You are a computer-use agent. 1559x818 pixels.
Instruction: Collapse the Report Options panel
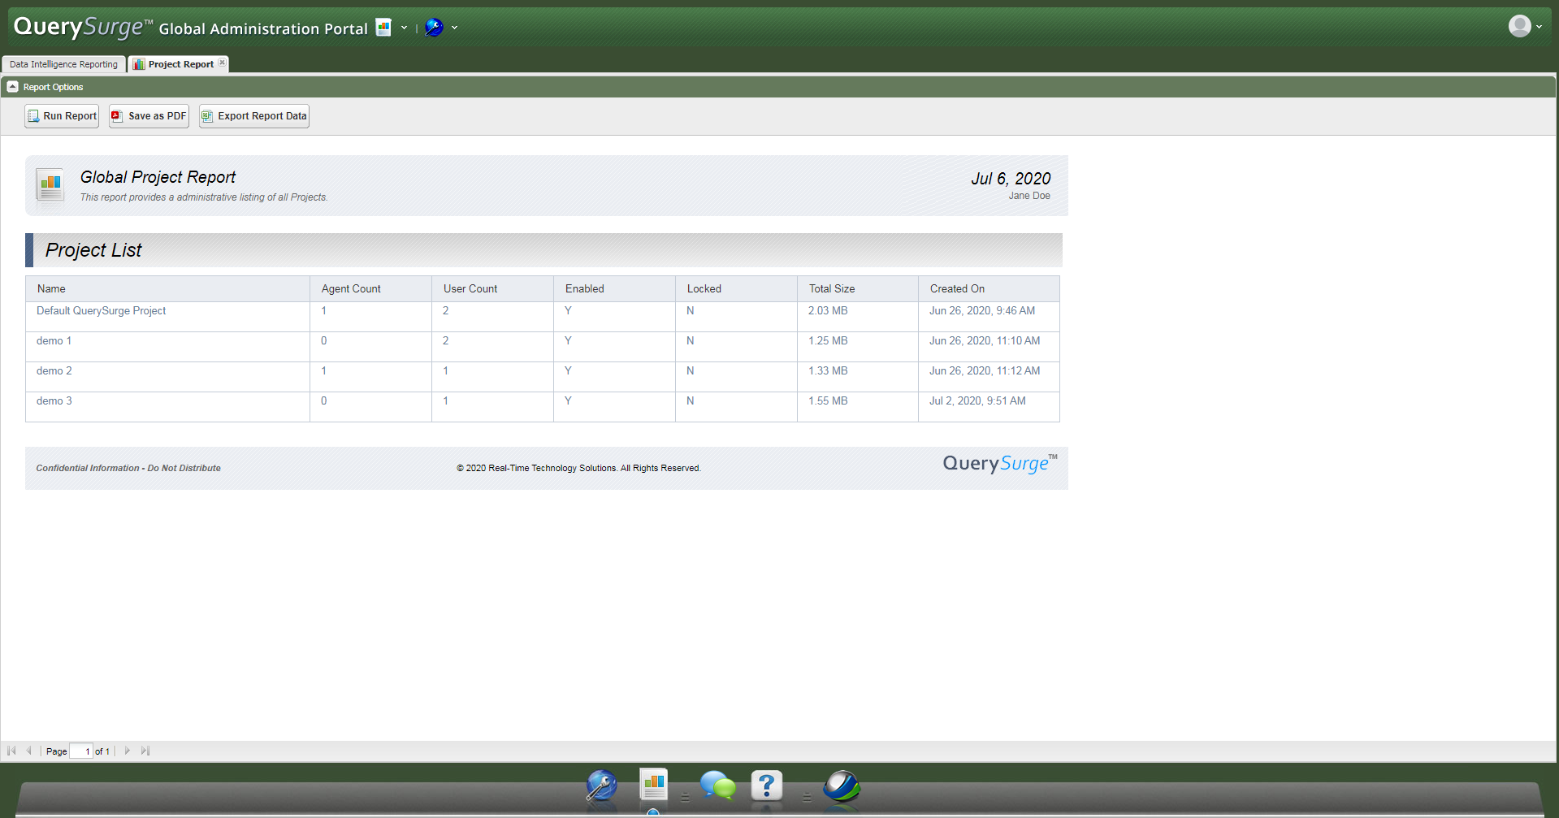pyautogui.click(x=12, y=87)
